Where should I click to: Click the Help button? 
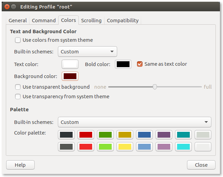(x=20, y=165)
